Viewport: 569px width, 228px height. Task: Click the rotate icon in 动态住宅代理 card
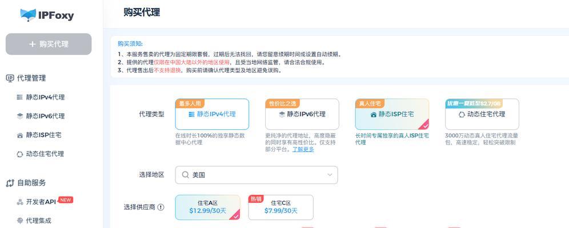pos(462,115)
